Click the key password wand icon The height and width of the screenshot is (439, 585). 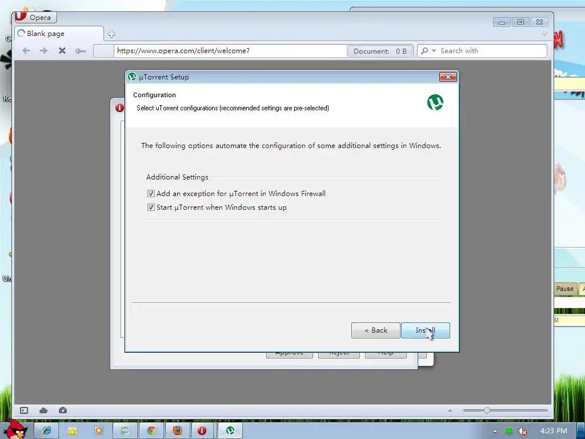[x=80, y=51]
